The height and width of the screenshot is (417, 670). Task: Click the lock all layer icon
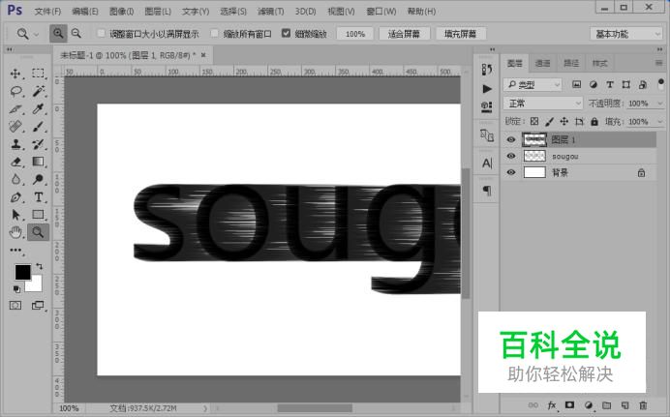point(594,122)
